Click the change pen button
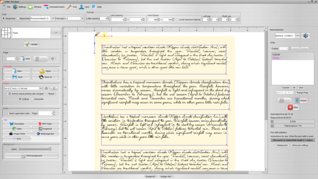The height and width of the screenshot is (179, 318). coord(282,145)
